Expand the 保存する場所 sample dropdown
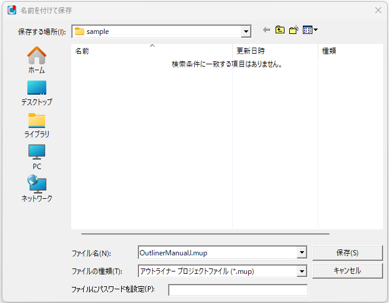 pos(246,32)
